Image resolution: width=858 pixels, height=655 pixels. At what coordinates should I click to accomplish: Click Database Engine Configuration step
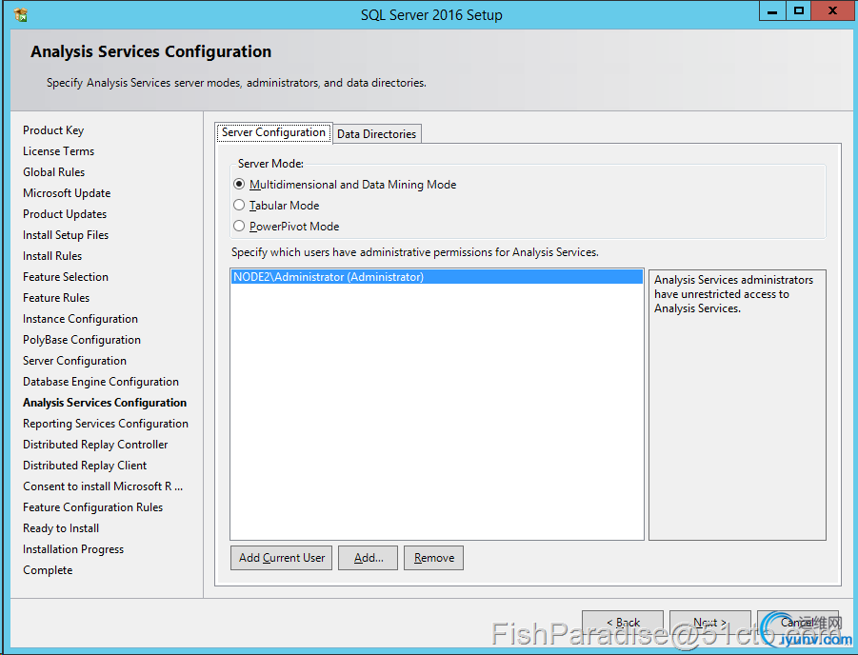point(101,382)
